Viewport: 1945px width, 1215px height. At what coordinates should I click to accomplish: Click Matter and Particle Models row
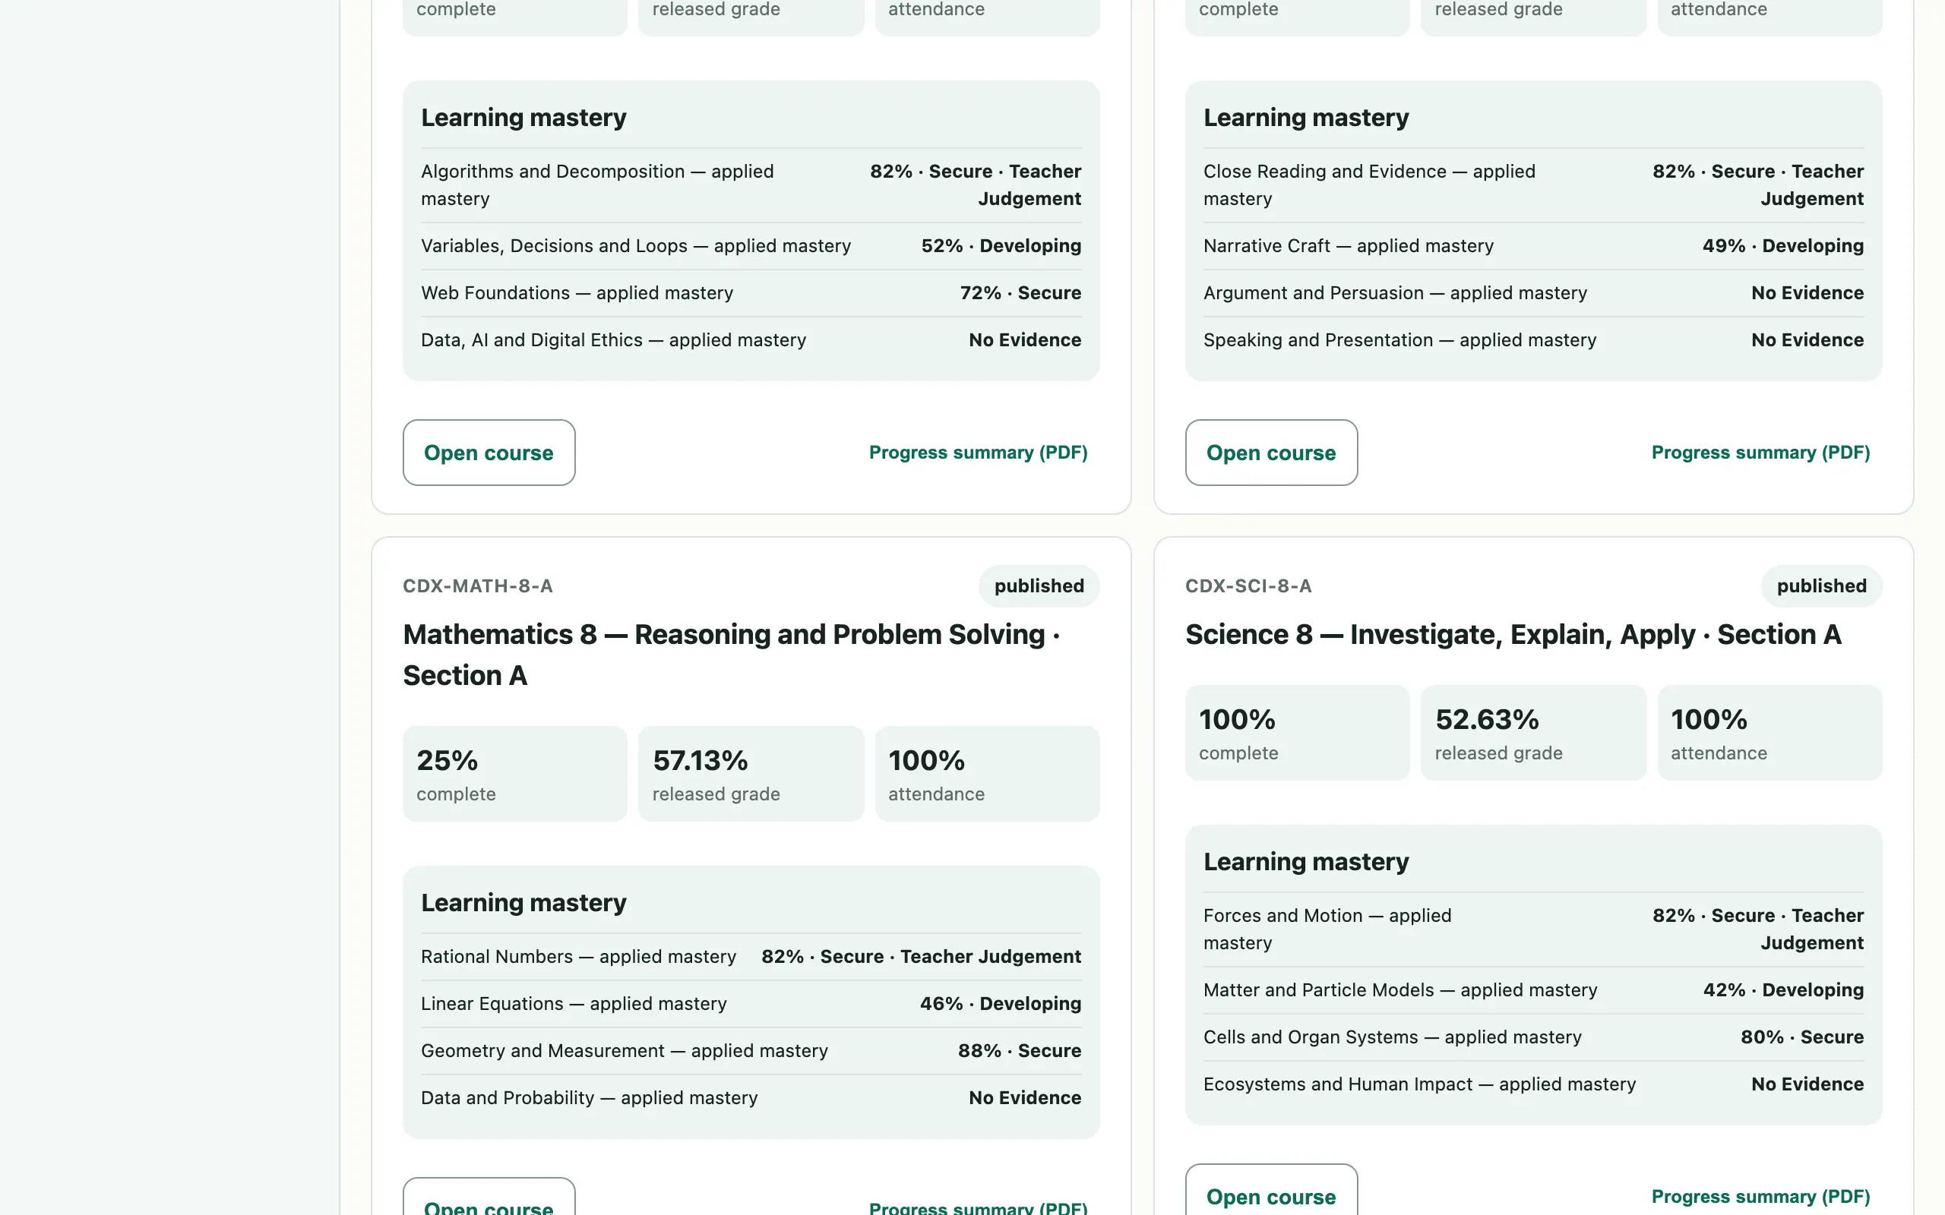coord(1532,990)
